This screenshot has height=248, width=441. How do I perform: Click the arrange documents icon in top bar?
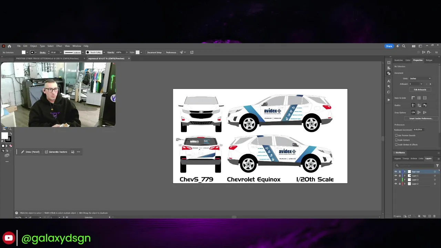pyautogui.click(x=413, y=46)
